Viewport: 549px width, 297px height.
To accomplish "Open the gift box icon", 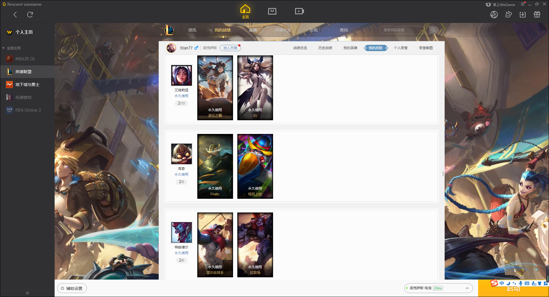I will tap(537, 14).
